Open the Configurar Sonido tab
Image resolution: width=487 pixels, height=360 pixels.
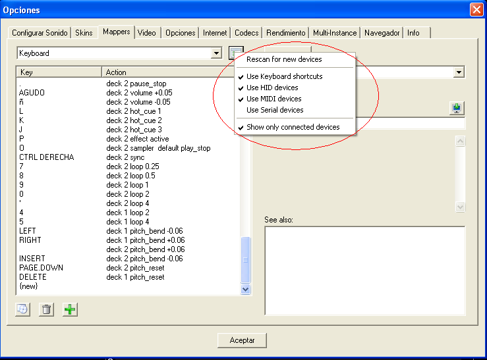[40, 33]
